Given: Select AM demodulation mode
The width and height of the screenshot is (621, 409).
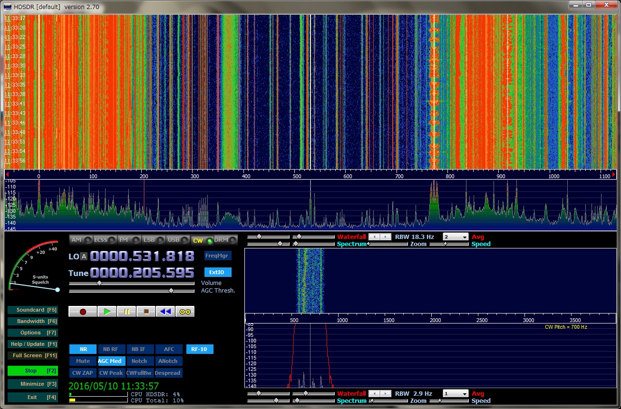Looking at the screenshot, I should pyautogui.click(x=80, y=240).
